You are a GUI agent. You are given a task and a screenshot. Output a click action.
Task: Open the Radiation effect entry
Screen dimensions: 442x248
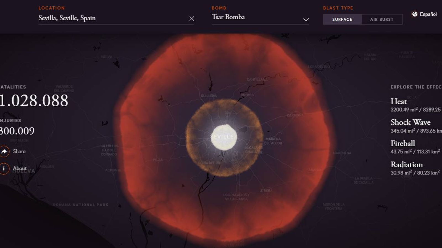pyautogui.click(x=407, y=165)
